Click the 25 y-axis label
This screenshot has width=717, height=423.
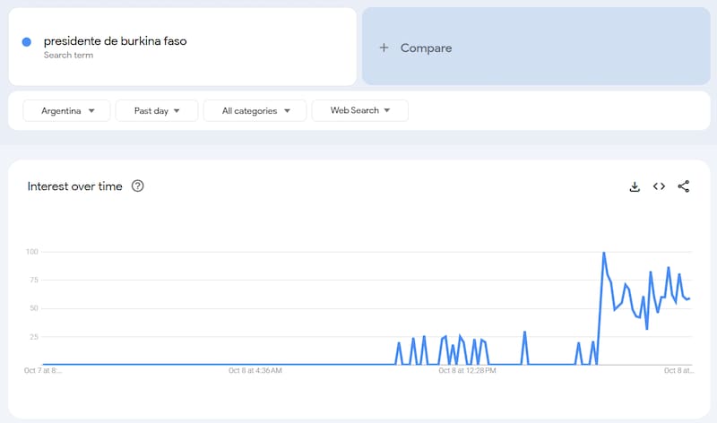tap(34, 337)
